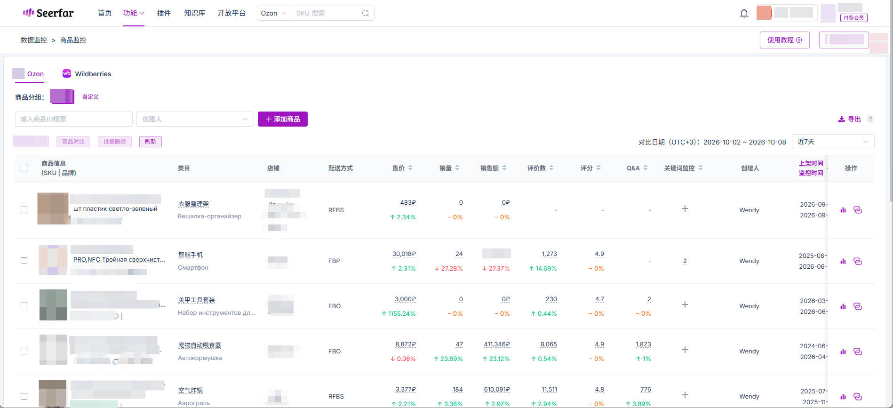Sort the table by 销售额

[x=504, y=168]
